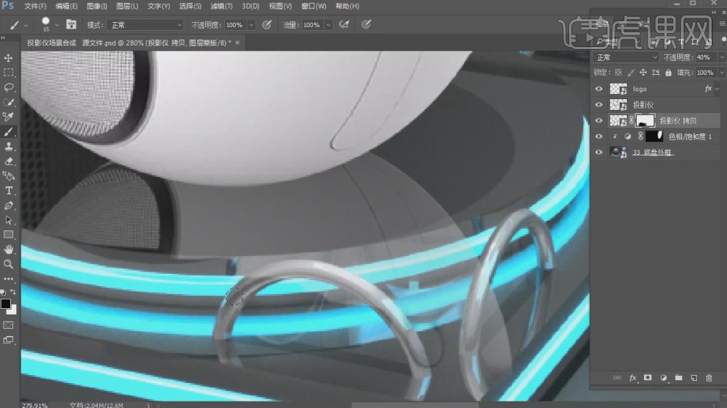
Task: Open the extra tools ellipsis menu
Action: coord(8,279)
